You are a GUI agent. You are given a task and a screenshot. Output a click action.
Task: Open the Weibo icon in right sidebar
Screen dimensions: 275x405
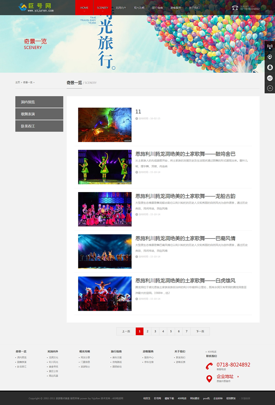[270, 78]
